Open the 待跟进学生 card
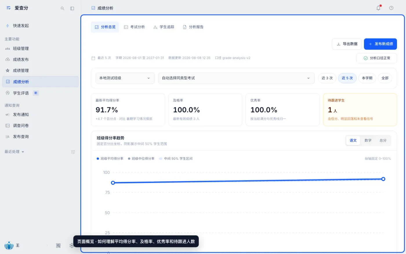This screenshot has width=406, height=254. click(x=360, y=110)
